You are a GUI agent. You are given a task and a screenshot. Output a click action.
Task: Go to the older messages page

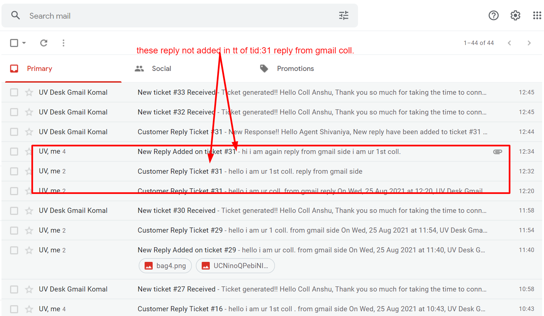[x=529, y=43]
